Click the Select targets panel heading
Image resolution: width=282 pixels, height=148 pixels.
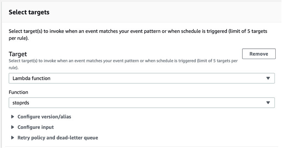point(29,12)
